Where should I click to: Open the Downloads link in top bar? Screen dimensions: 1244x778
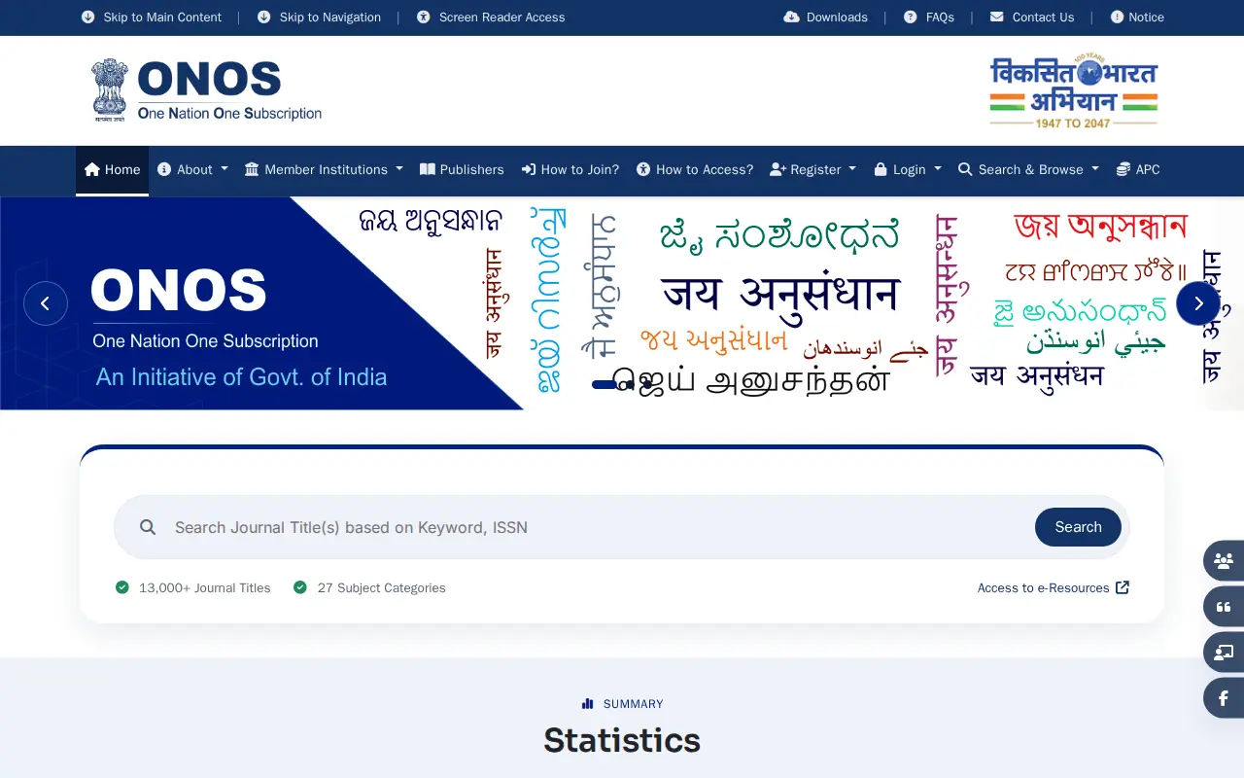825,18
